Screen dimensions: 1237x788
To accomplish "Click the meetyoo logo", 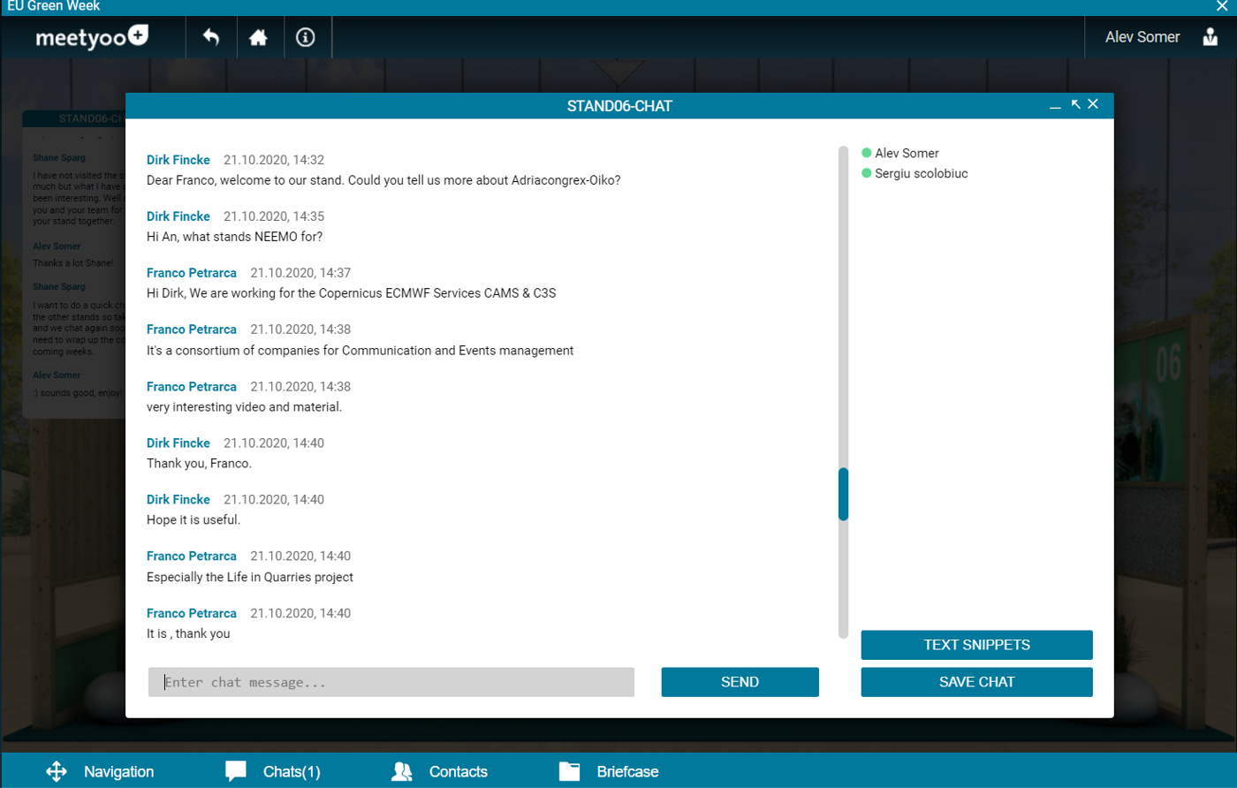I will point(92,37).
